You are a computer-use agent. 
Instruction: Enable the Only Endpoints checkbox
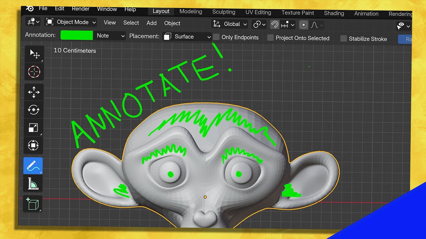pyautogui.click(x=216, y=37)
